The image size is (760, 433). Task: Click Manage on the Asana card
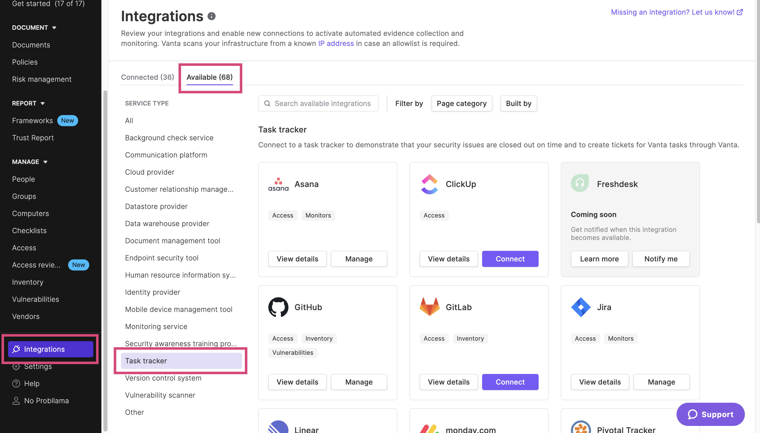[x=359, y=259]
